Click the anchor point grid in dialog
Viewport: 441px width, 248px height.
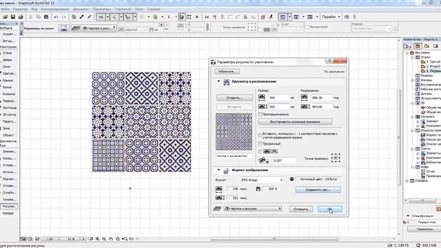tap(336, 158)
